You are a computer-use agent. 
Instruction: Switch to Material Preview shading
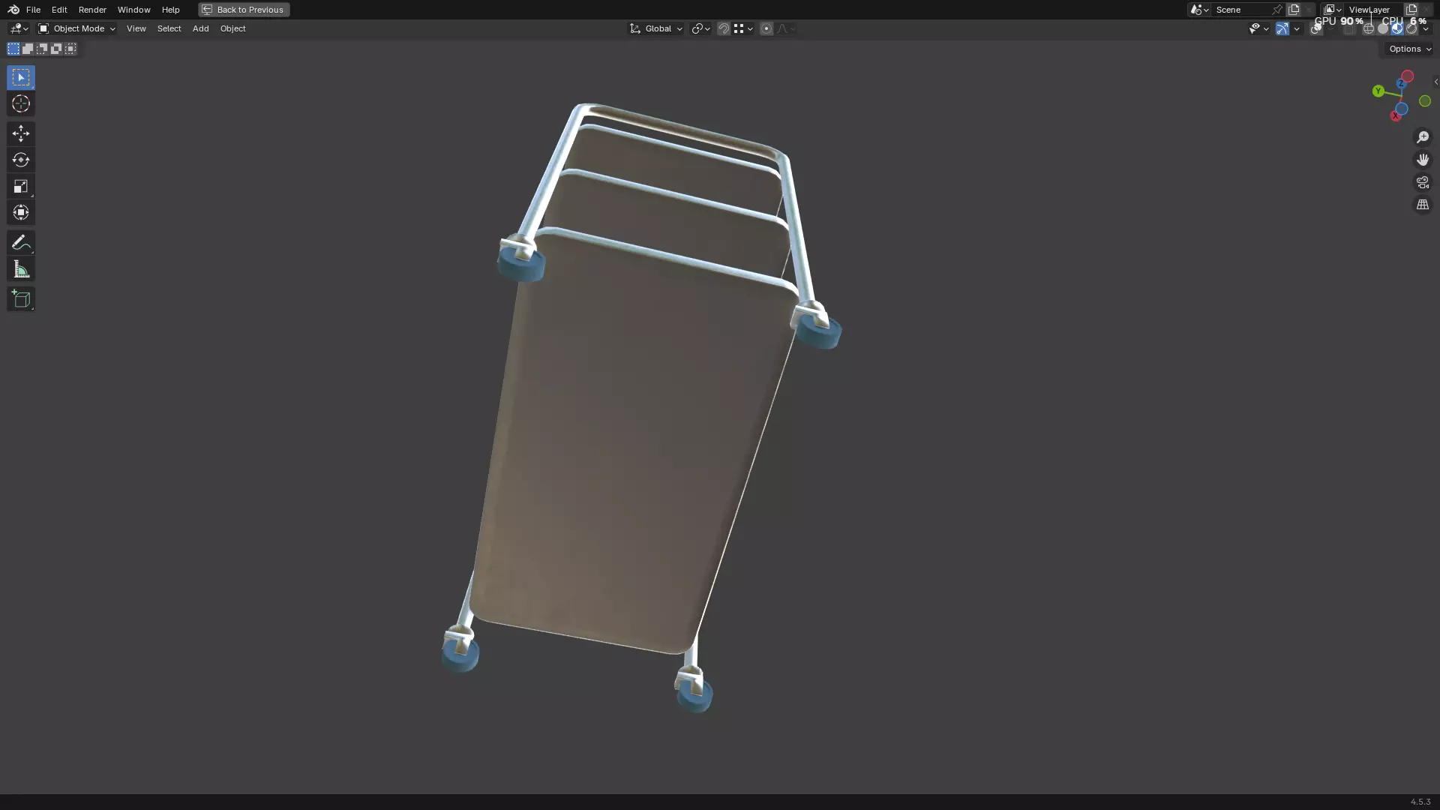[x=1397, y=28]
